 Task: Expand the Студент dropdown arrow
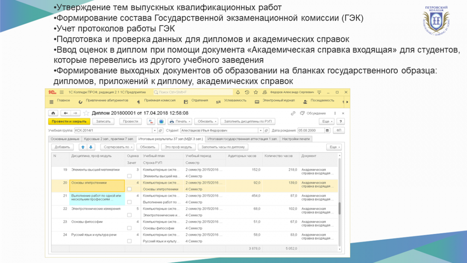click(x=261, y=131)
